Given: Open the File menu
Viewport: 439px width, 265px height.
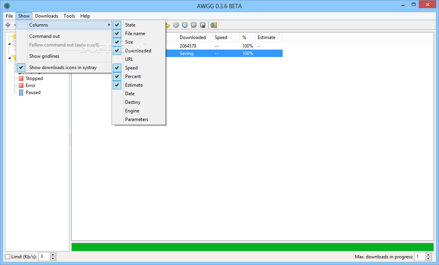Looking at the screenshot, I should (x=9, y=16).
